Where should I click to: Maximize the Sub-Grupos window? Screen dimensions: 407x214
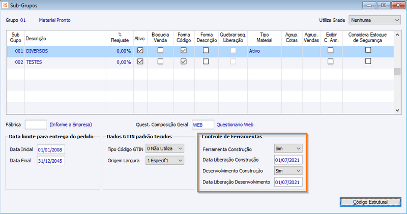pyautogui.click(x=384, y=5)
